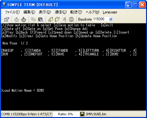Click the running man toolbar icon
The image size is (147, 118).
[x=64, y=19]
